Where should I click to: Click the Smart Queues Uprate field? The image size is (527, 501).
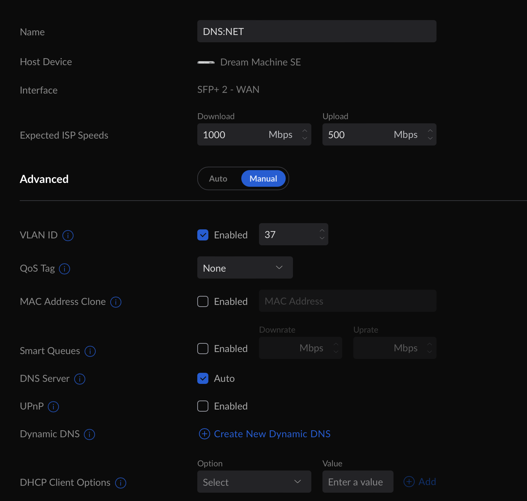tap(395, 348)
